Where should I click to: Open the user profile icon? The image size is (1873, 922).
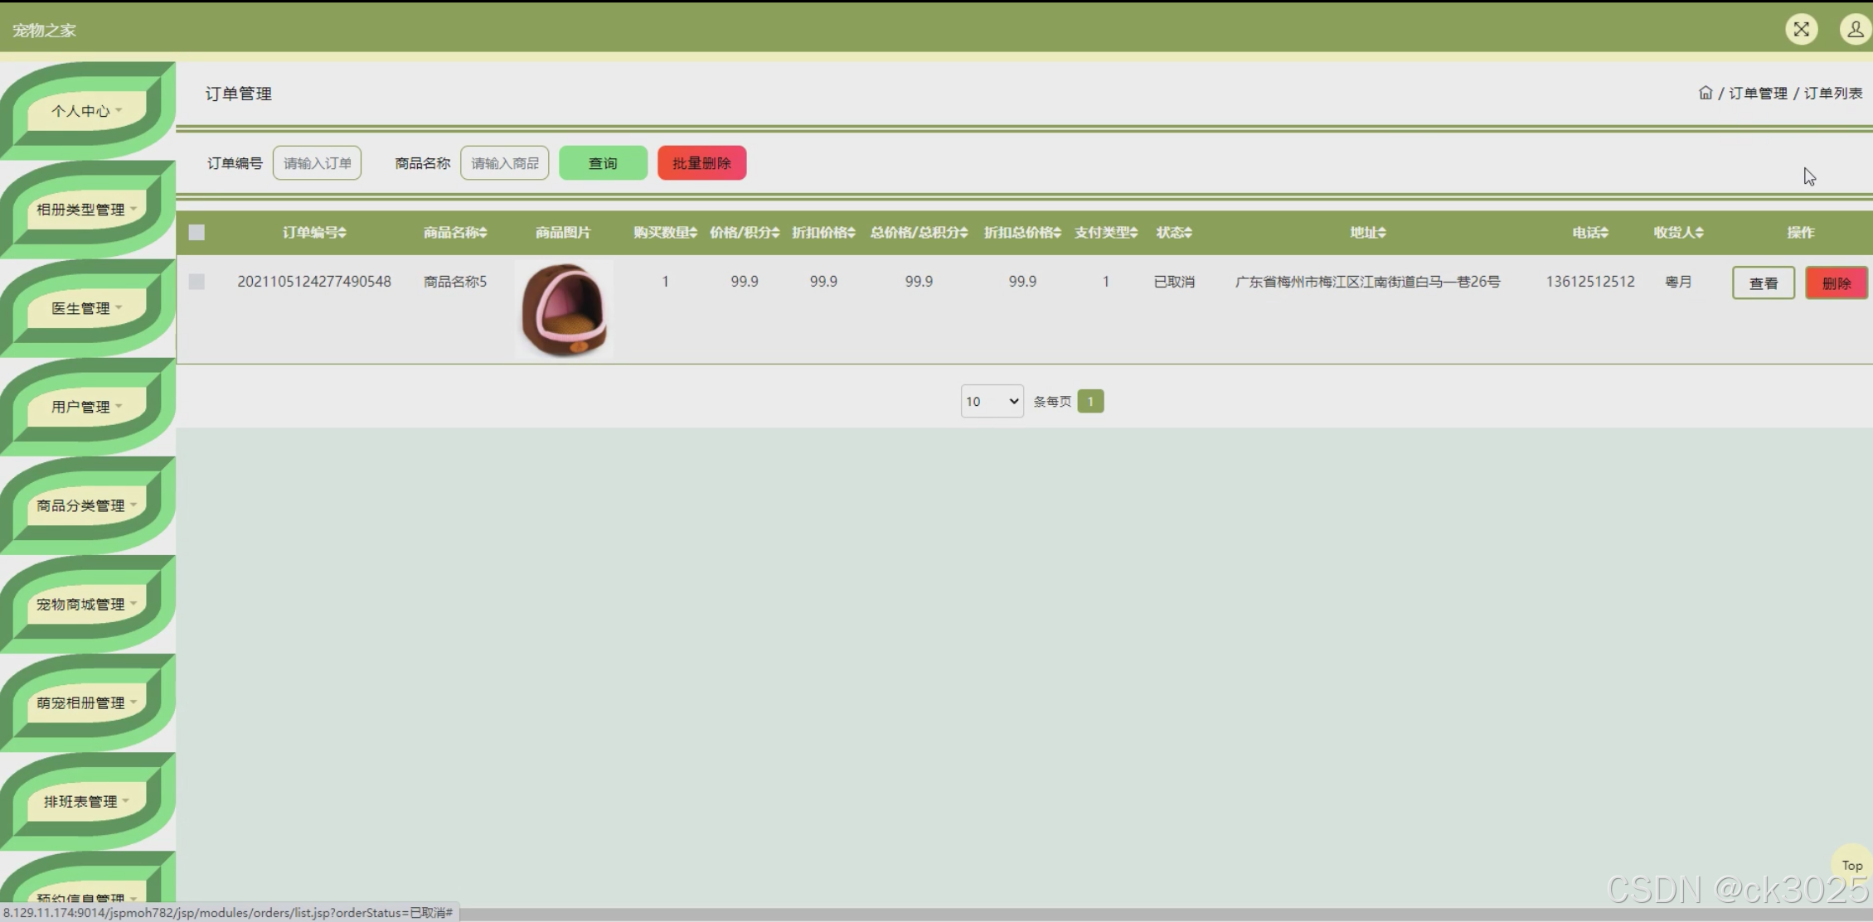(1855, 30)
